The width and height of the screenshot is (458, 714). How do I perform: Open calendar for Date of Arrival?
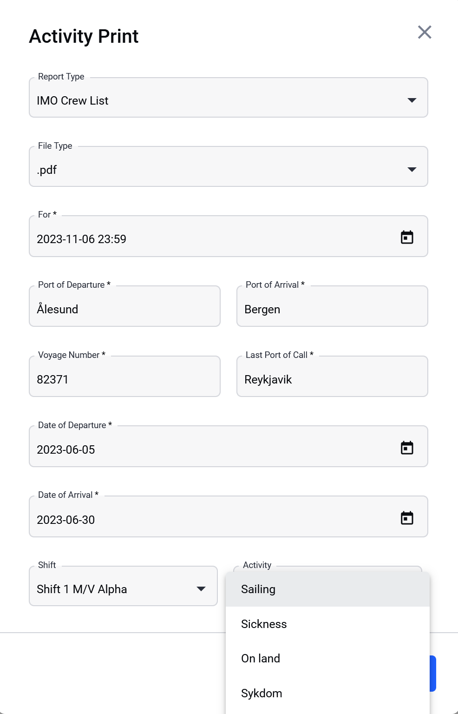click(x=407, y=518)
